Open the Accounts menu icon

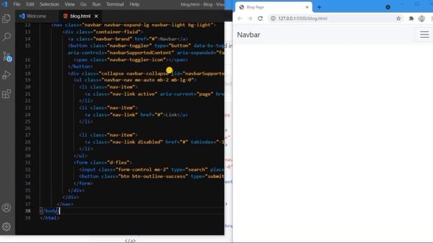pyautogui.click(x=6, y=208)
